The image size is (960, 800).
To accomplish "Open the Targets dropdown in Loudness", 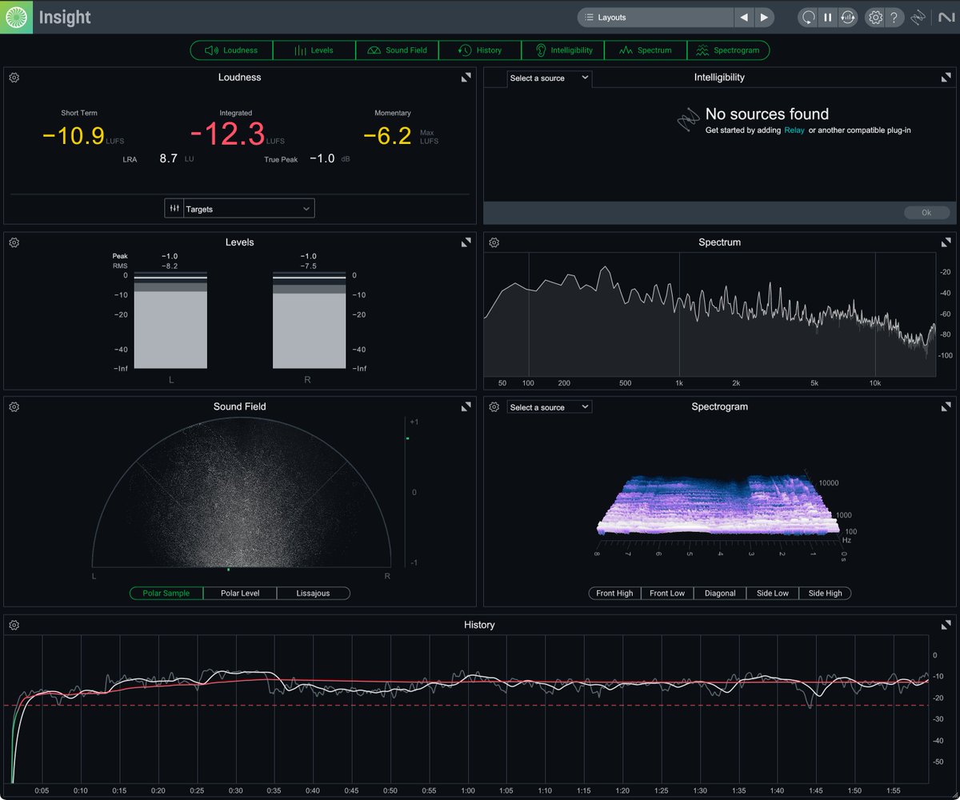I will [x=249, y=209].
